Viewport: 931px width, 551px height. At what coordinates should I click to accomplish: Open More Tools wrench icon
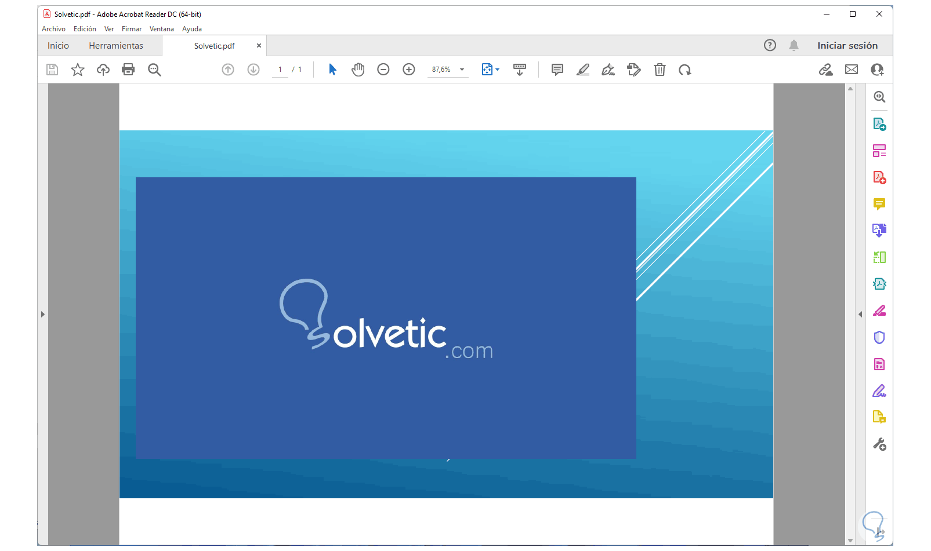(x=879, y=444)
